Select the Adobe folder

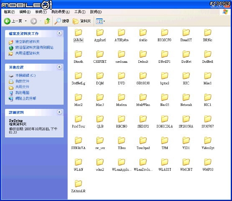78,36
